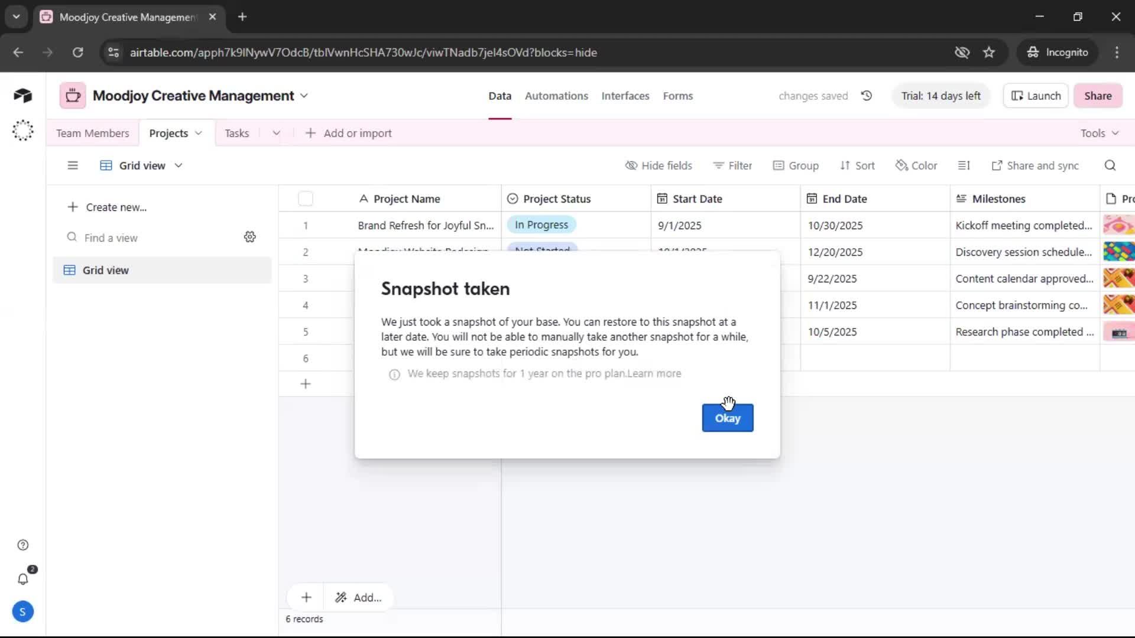
Task: Switch to the Tasks table tab
Action: pos(236,133)
